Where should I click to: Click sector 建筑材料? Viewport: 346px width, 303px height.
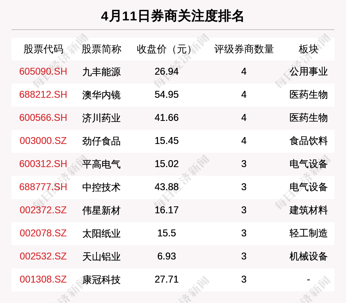coord(308,210)
